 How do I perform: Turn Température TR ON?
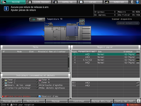click(x=34, y=19)
